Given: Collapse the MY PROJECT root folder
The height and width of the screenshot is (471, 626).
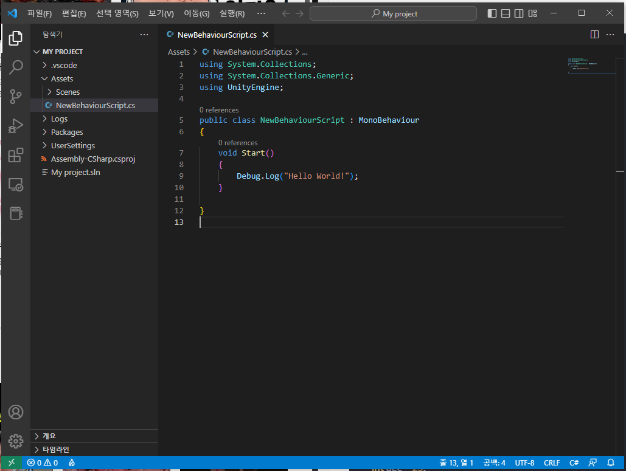Looking at the screenshot, I should pyautogui.click(x=94, y=52).
